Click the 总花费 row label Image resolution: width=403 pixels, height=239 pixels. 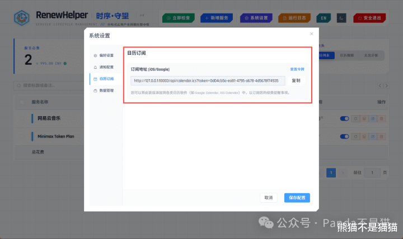pyautogui.click(x=38, y=152)
